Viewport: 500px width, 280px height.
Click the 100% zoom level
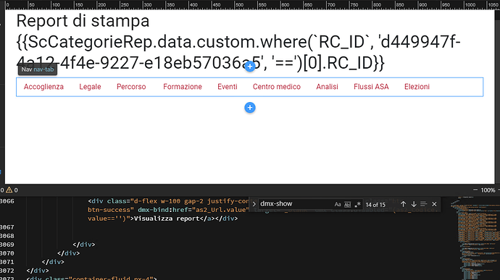tap(488, 190)
